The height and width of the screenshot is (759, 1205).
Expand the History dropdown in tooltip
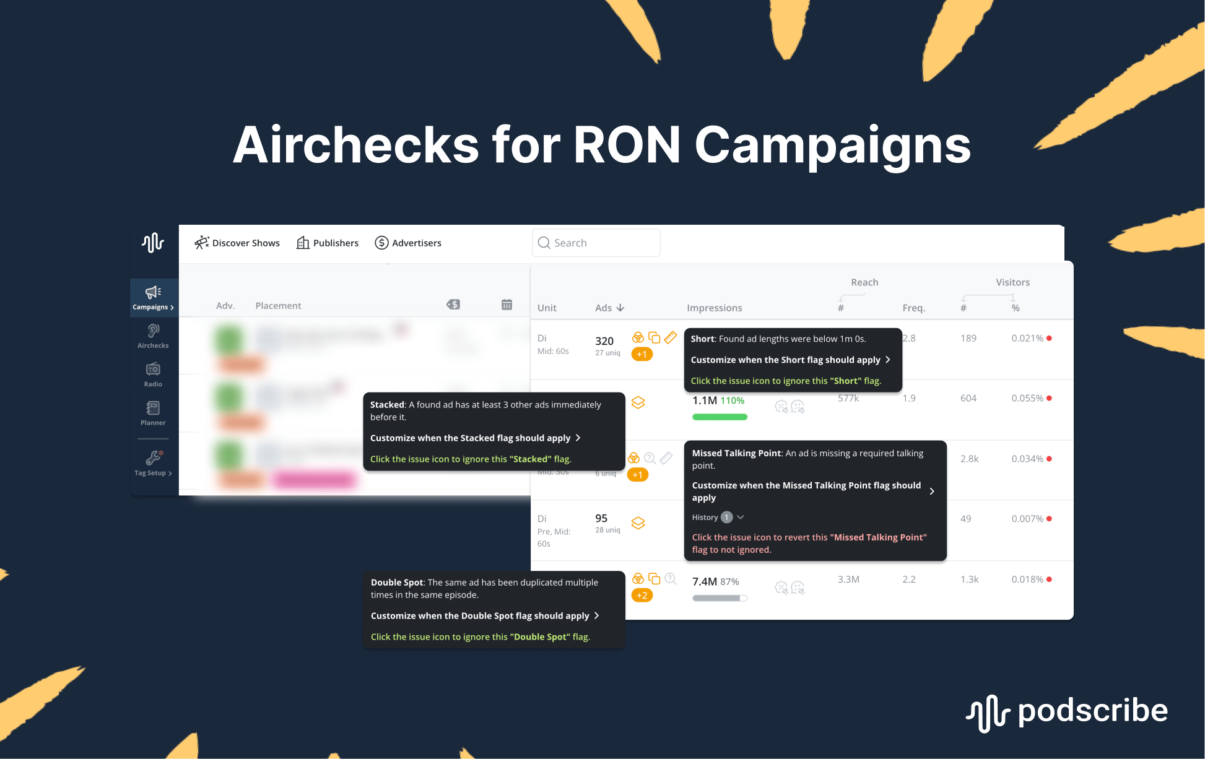[741, 517]
